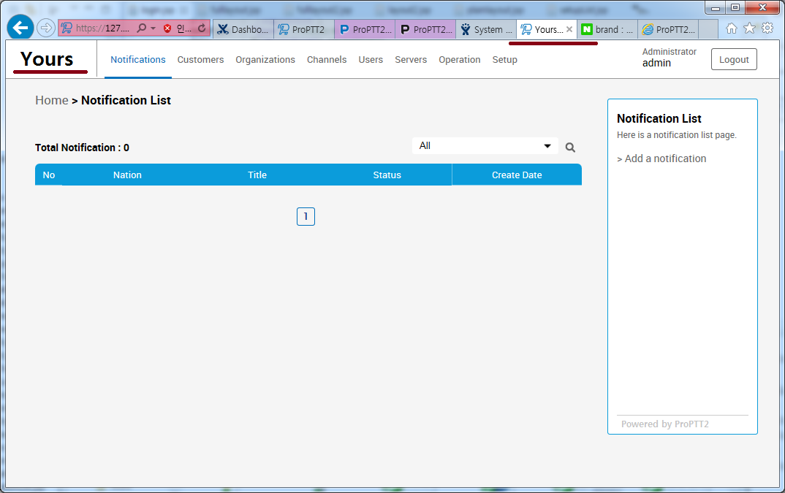
Task: Click the Home breadcrumb link
Action: (x=52, y=100)
